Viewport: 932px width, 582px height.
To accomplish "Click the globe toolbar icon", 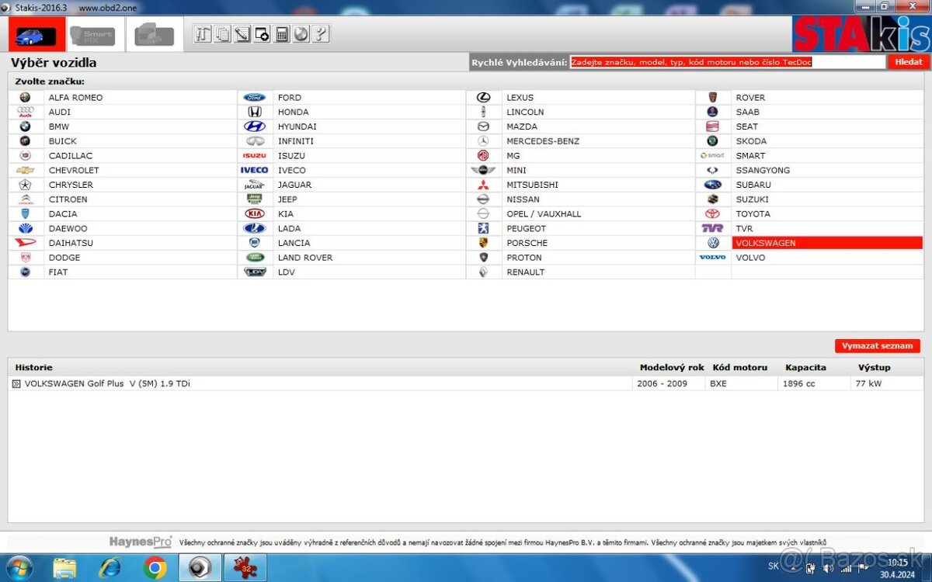I will click(301, 34).
